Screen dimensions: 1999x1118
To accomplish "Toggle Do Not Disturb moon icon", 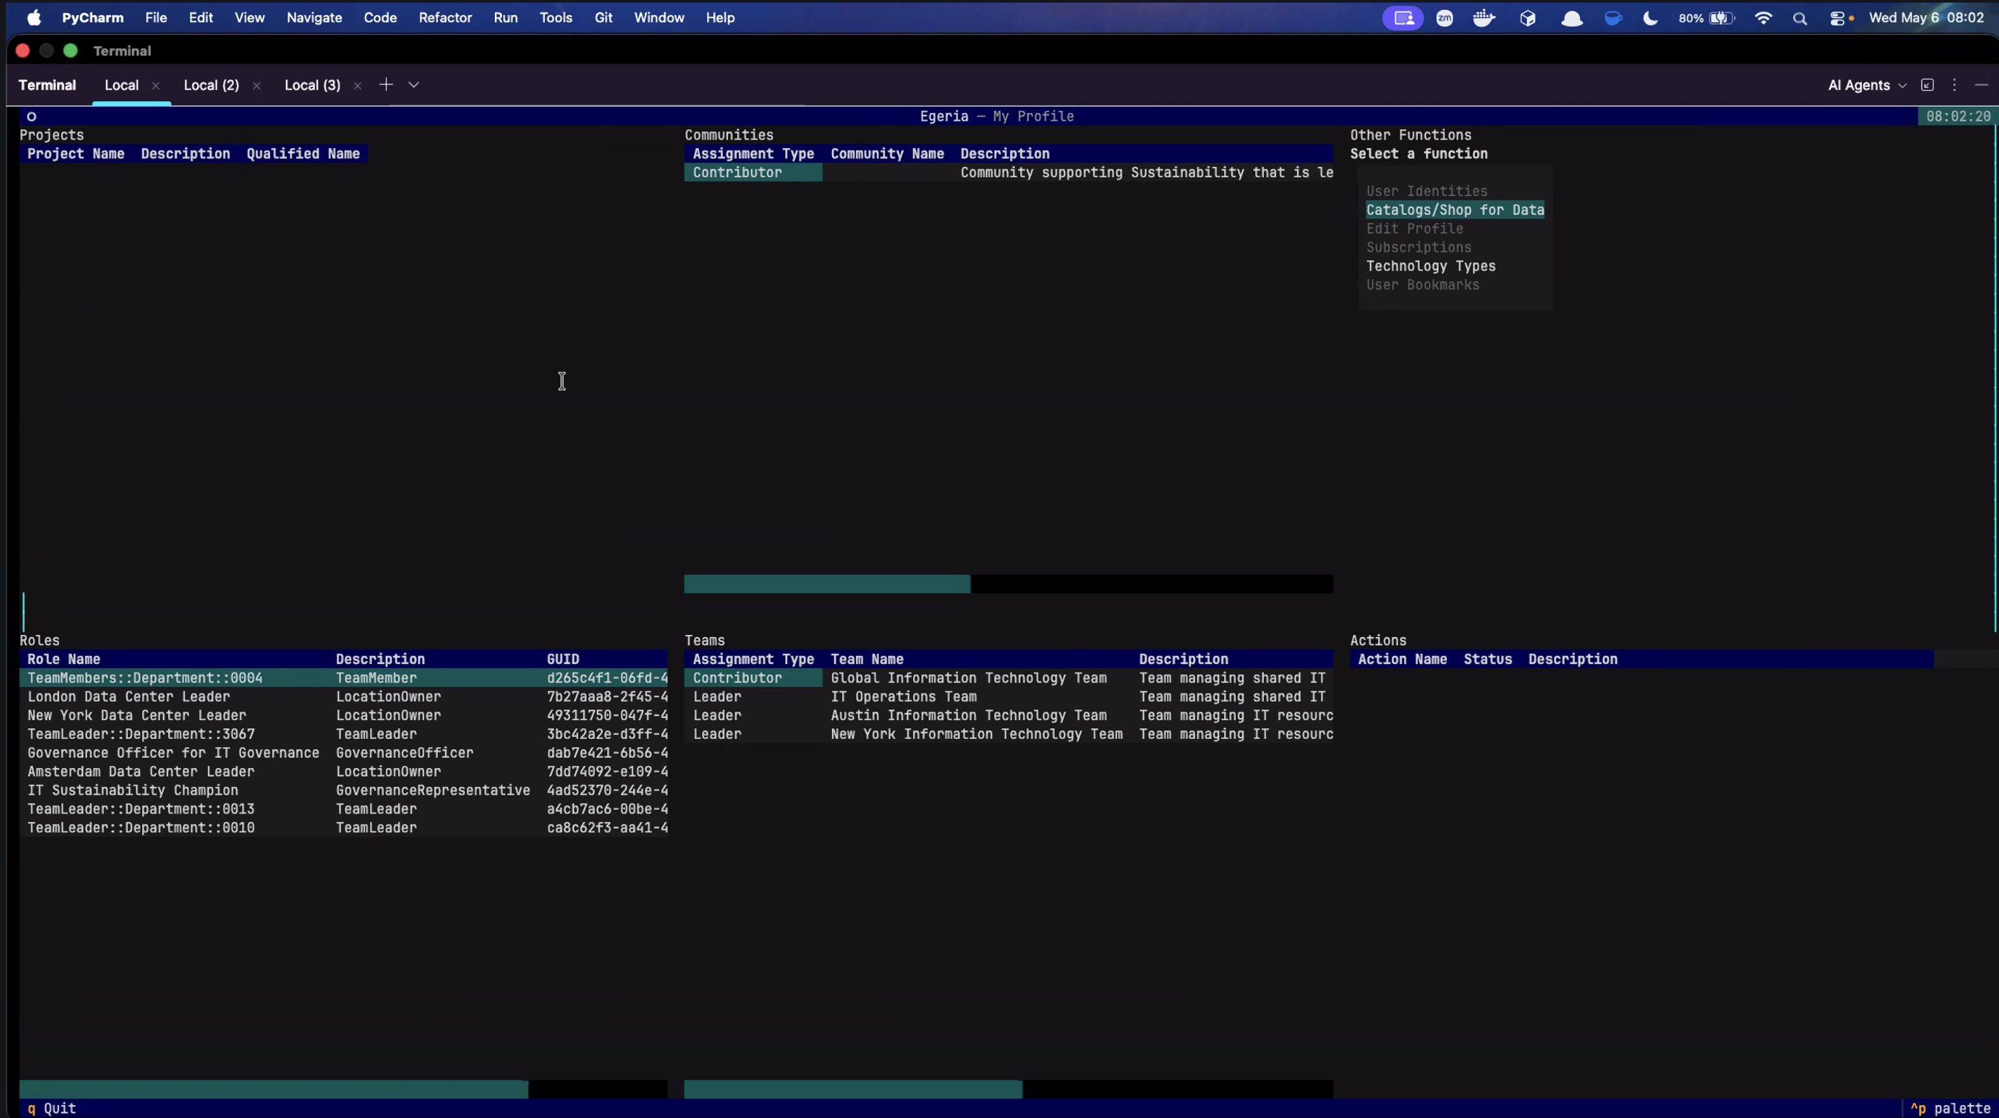I will [1651, 18].
